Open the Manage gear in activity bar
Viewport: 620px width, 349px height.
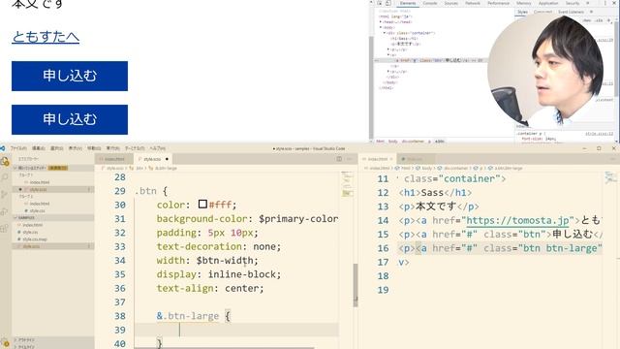[x=5, y=343]
